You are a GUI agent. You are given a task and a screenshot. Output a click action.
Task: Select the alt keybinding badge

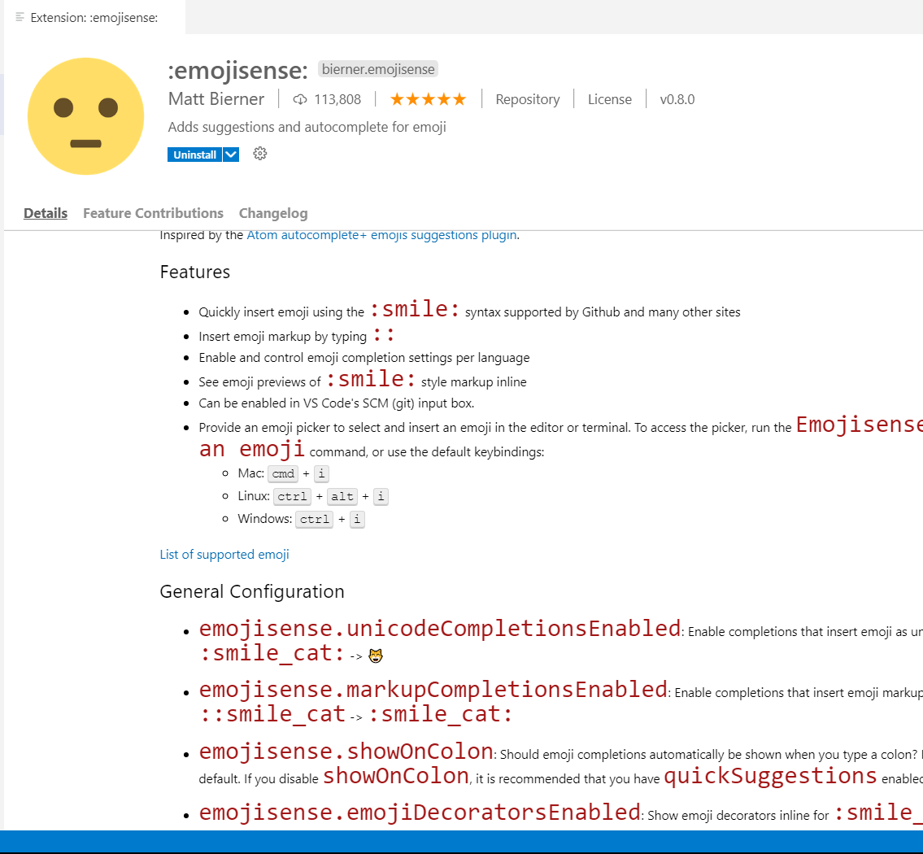coord(342,496)
